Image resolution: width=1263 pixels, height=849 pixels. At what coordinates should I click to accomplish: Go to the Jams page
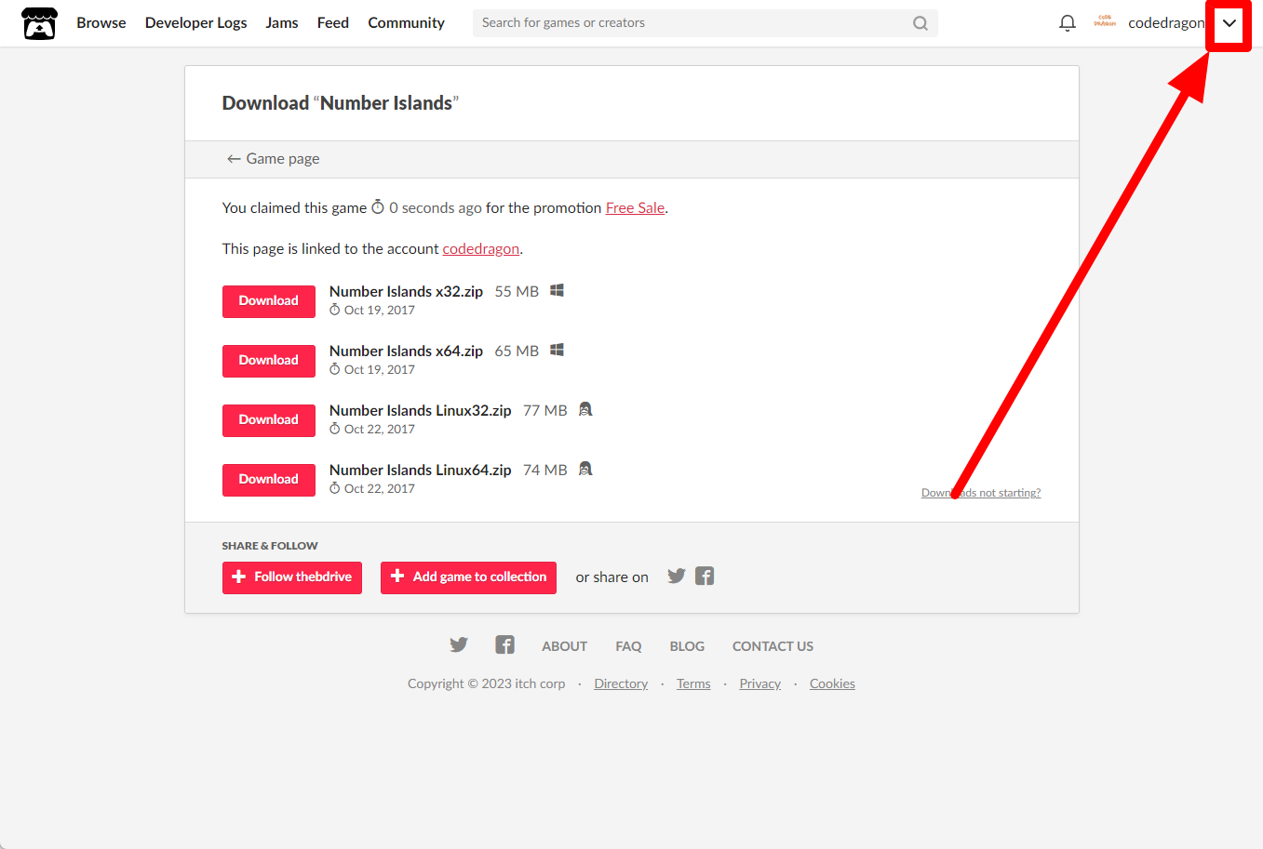[282, 23]
